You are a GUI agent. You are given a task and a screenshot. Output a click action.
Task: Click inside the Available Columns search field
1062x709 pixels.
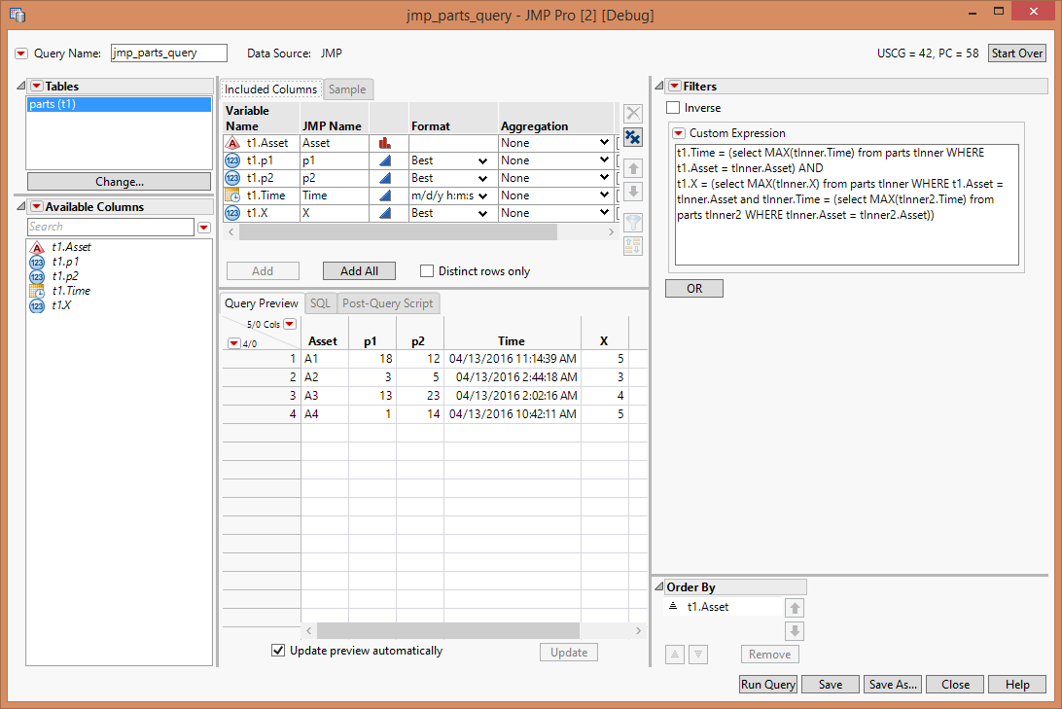pyautogui.click(x=112, y=227)
